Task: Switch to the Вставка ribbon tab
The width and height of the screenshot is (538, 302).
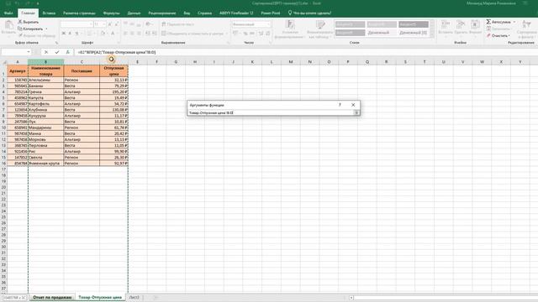Action: [x=49, y=13]
